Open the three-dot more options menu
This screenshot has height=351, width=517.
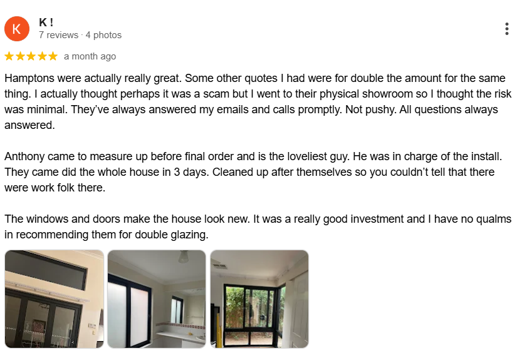tap(507, 29)
